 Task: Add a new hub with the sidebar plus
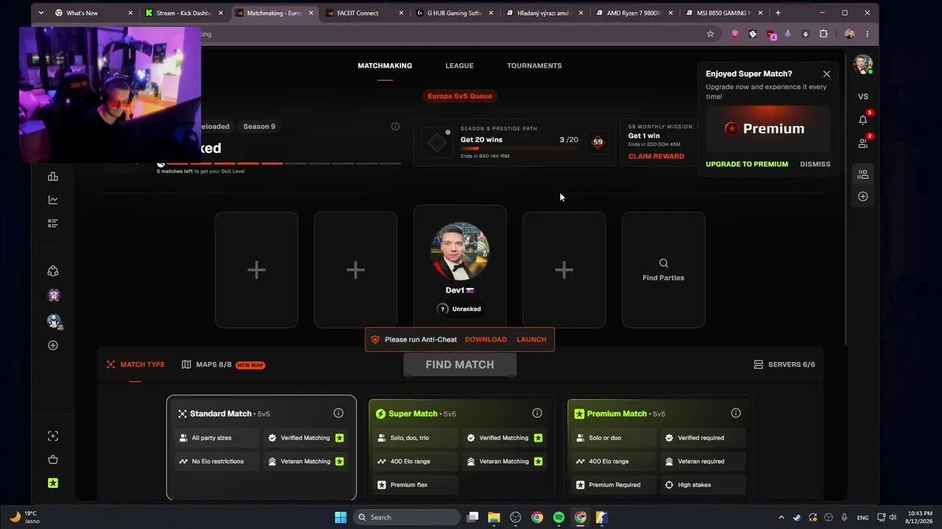point(53,345)
